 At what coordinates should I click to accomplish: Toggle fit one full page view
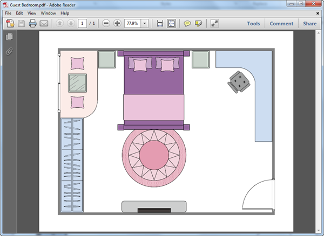pyautogui.click(x=171, y=24)
